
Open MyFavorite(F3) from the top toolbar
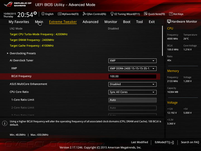(x=68, y=14)
